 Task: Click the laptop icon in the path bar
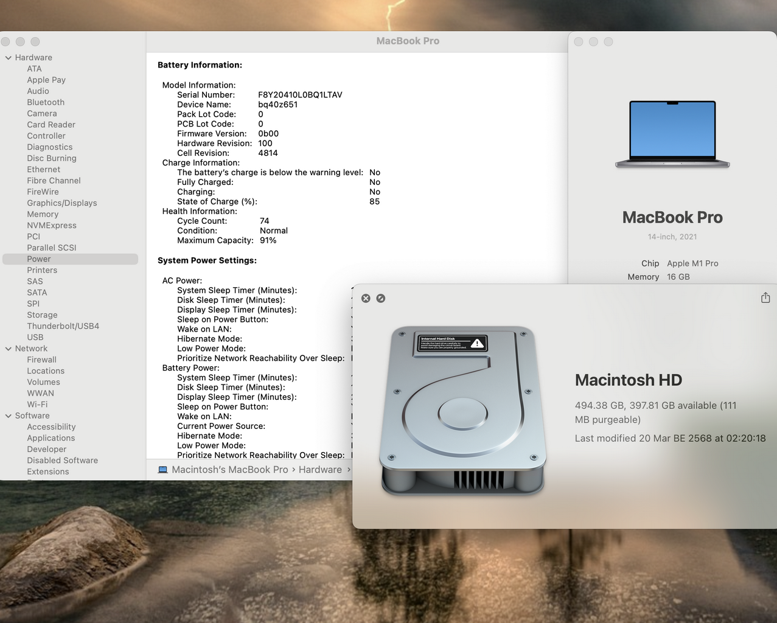click(162, 470)
